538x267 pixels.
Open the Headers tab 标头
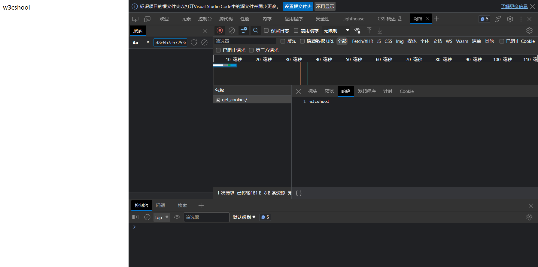point(313,91)
